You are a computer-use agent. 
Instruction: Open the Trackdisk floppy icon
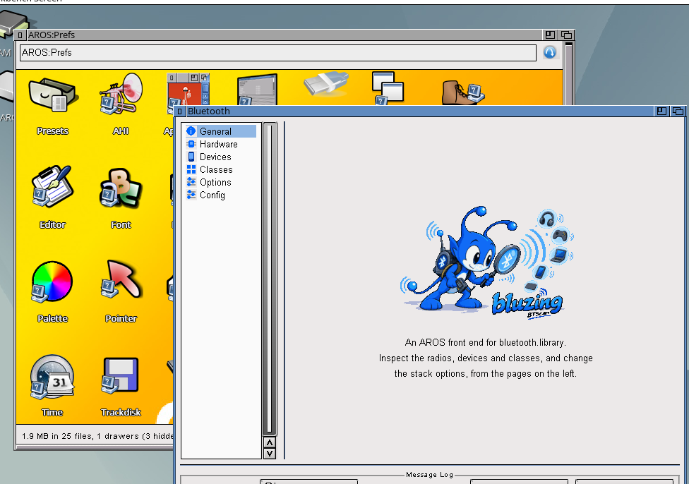tap(121, 375)
